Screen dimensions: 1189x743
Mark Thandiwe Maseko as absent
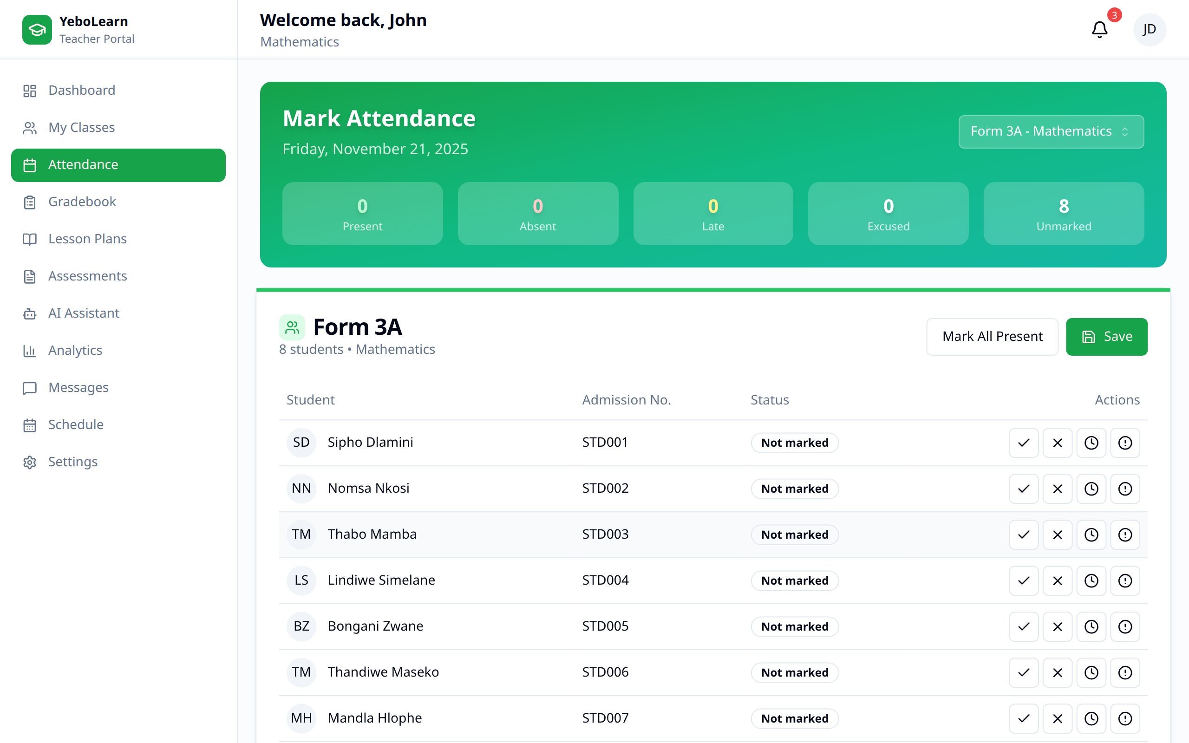(x=1057, y=672)
